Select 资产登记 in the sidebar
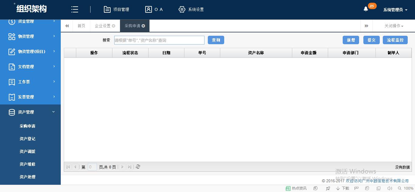This screenshot has height=192, width=415. click(27, 139)
